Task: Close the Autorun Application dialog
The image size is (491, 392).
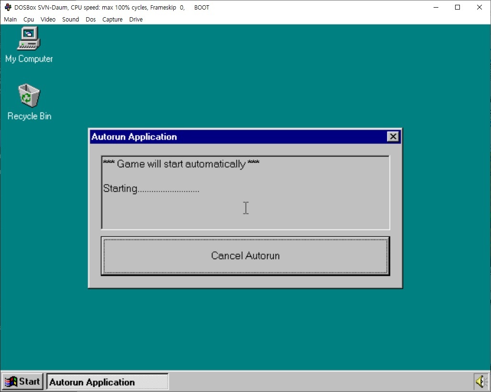Action: click(x=393, y=137)
